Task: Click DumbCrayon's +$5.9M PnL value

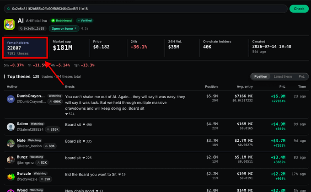Action: [x=278, y=96]
